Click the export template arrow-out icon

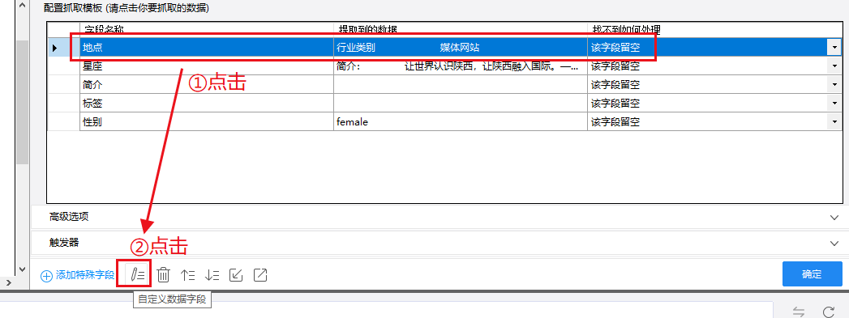pyautogui.click(x=260, y=275)
